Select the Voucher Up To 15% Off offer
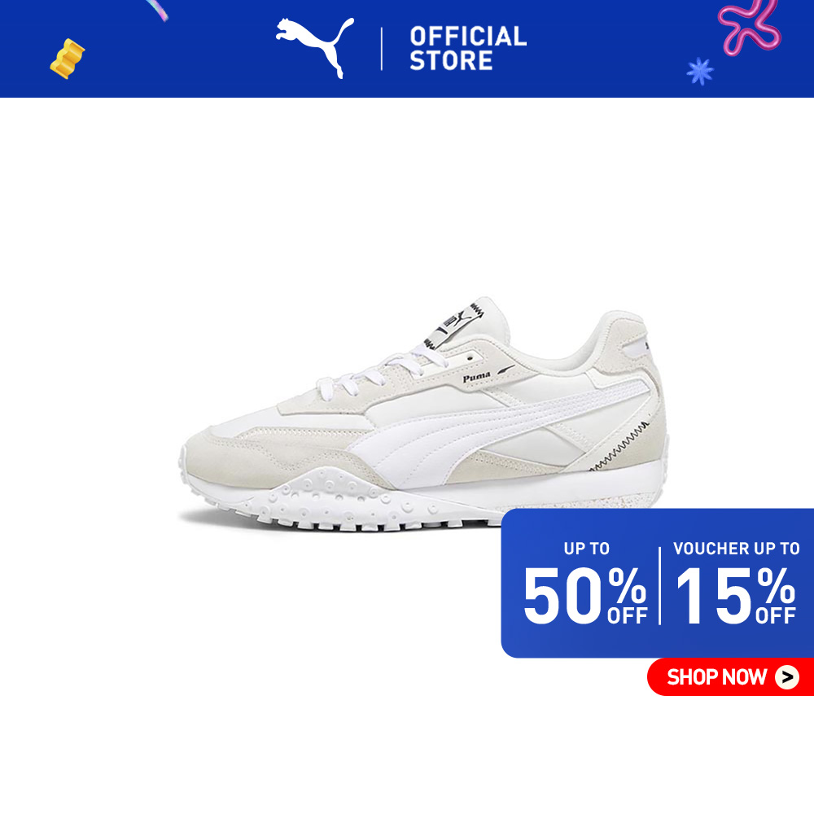 (x=736, y=584)
